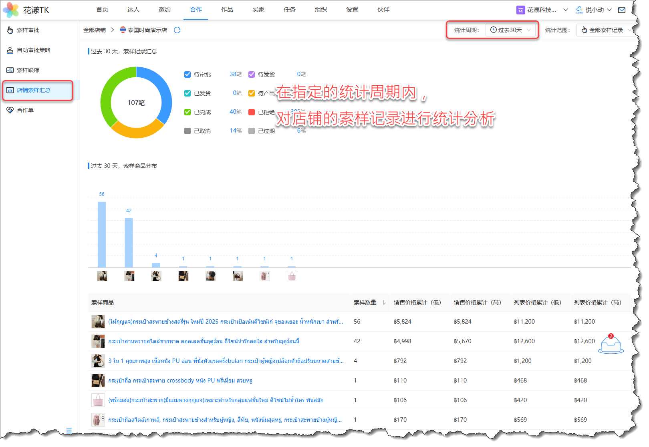The height and width of the screenshot is (447, 649).
Task: Open the 全部索样记录 range dropdown
Action: pos(606,30)
